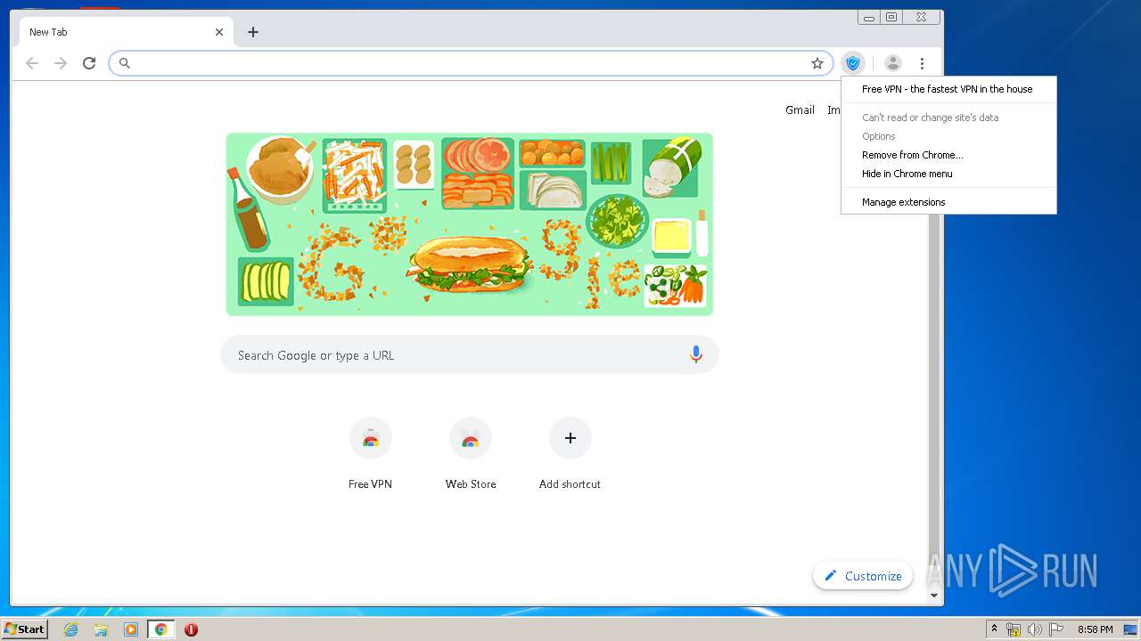
Task: Open a new tab with plus button
Action: pos(253,32)
